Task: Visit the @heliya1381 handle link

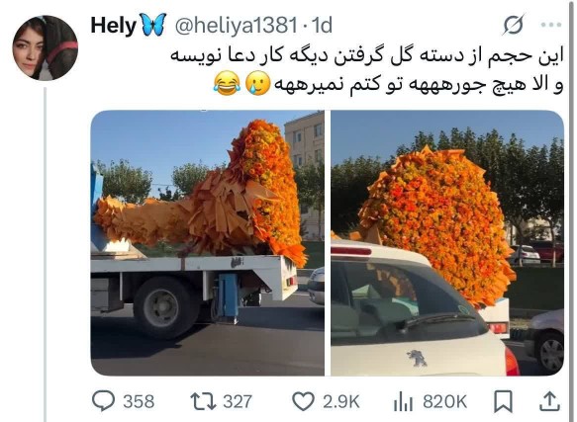Action: pos(236,26)
